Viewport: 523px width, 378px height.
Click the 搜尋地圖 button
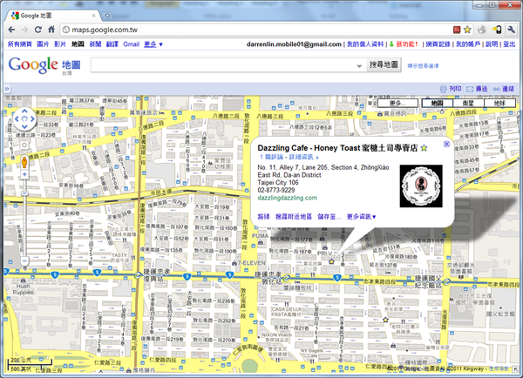(384, 64)
